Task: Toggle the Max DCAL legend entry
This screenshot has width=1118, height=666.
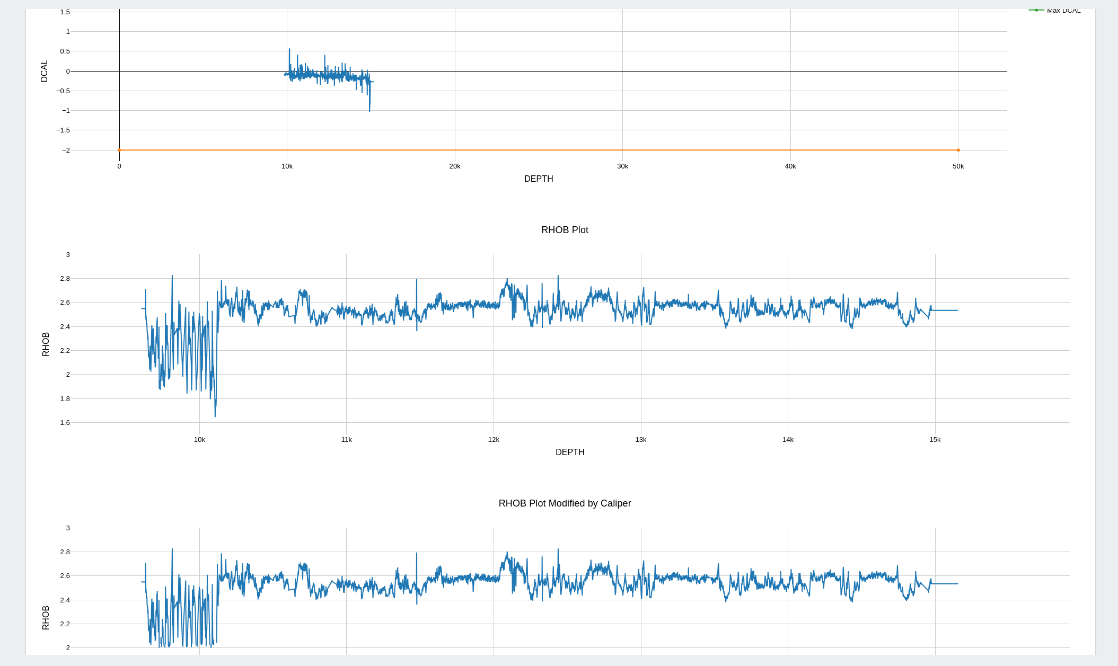Action: [x=1063, y=11]
